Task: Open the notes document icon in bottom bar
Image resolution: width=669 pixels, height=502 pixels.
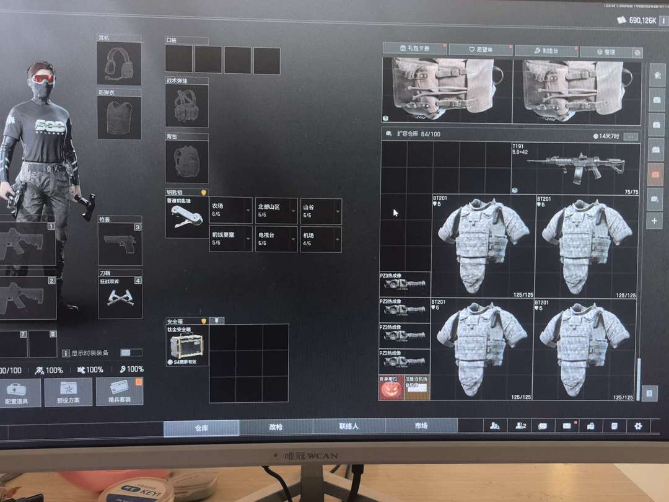Action: click(614, 426)
